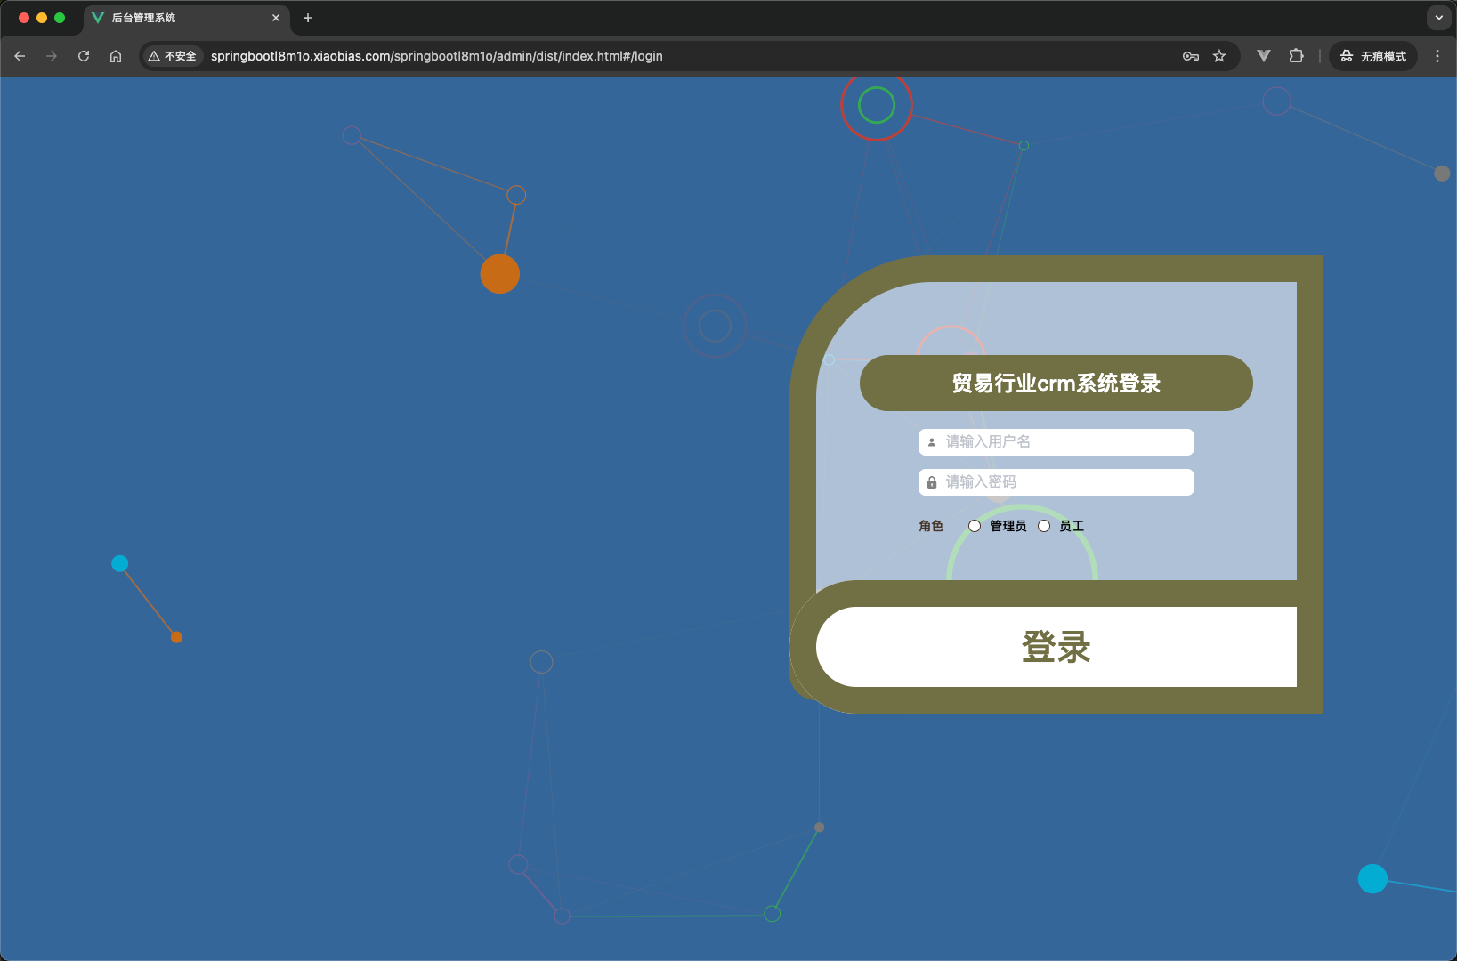Click the 角色 label
Image resolution: width=1457 pixels, height=961 pixels.
point(931,526)
